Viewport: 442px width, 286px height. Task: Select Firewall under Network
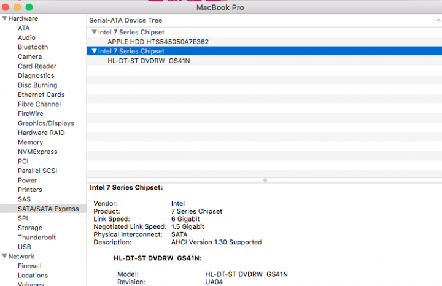[29, 266]
